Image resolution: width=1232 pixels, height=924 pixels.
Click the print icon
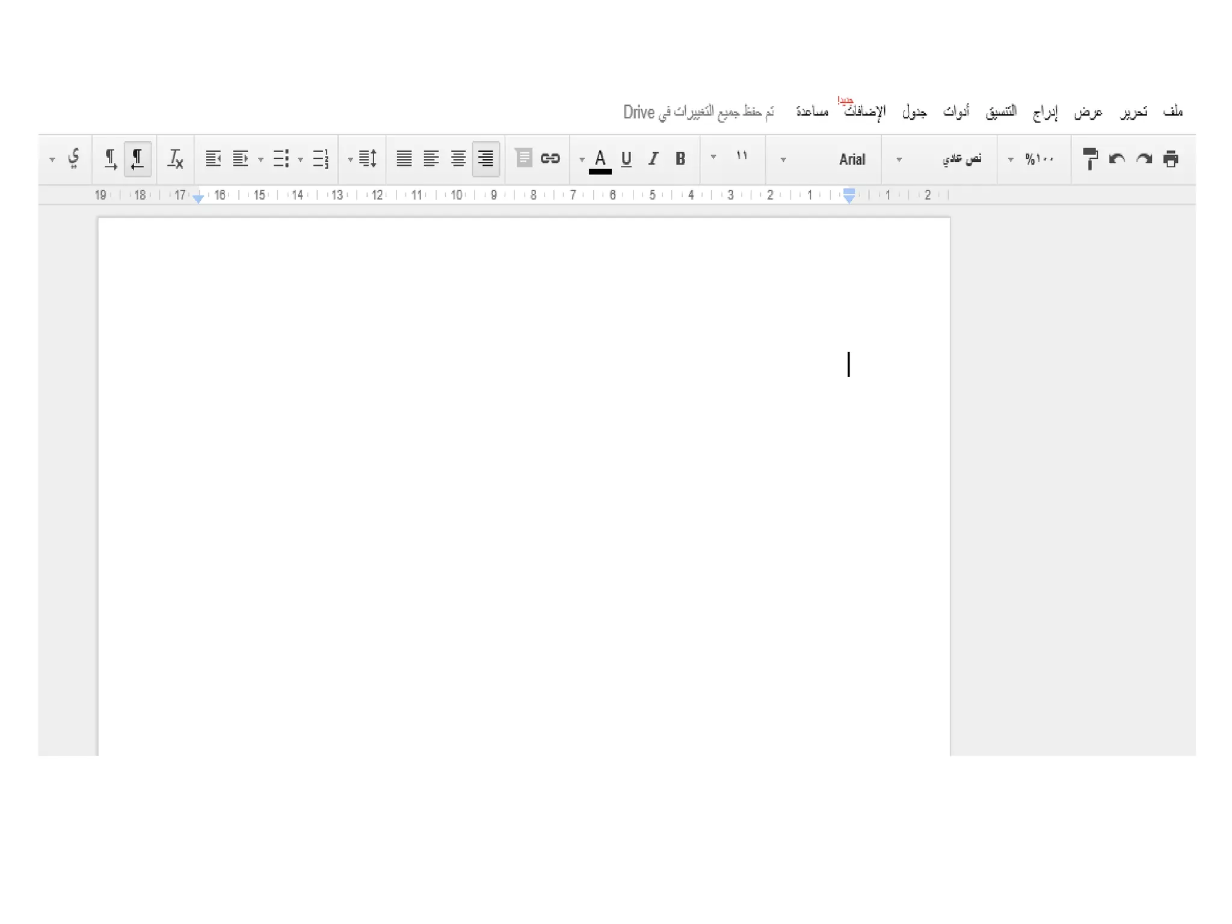[x=1170, y=159]
